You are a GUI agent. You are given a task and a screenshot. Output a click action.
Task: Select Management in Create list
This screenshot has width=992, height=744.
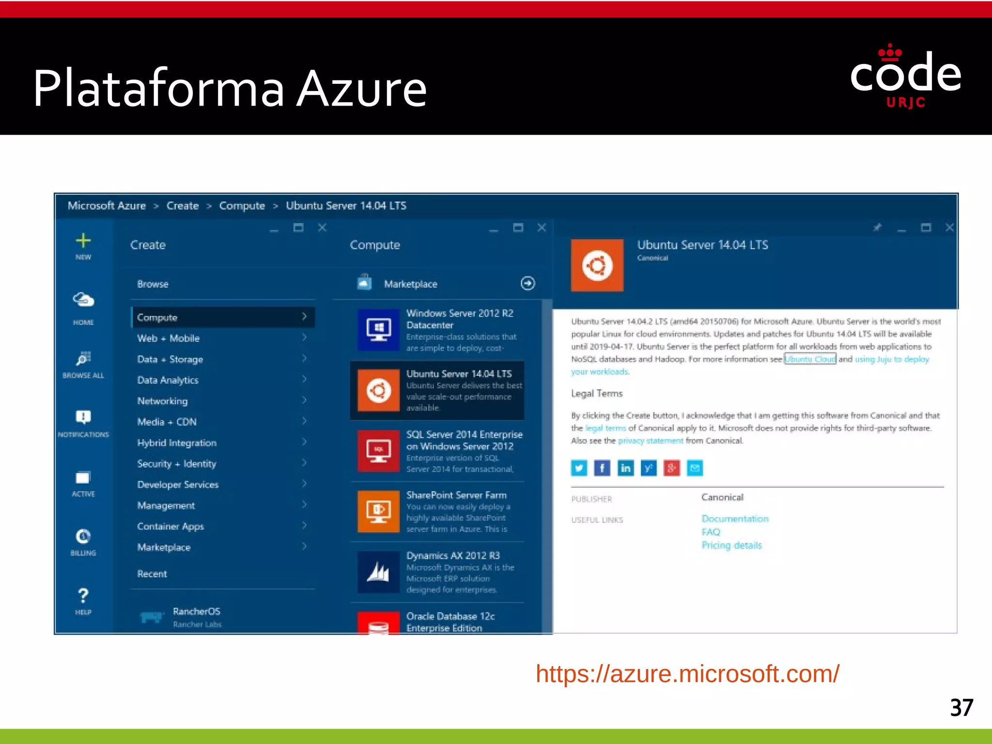click(x=223, y=505)
